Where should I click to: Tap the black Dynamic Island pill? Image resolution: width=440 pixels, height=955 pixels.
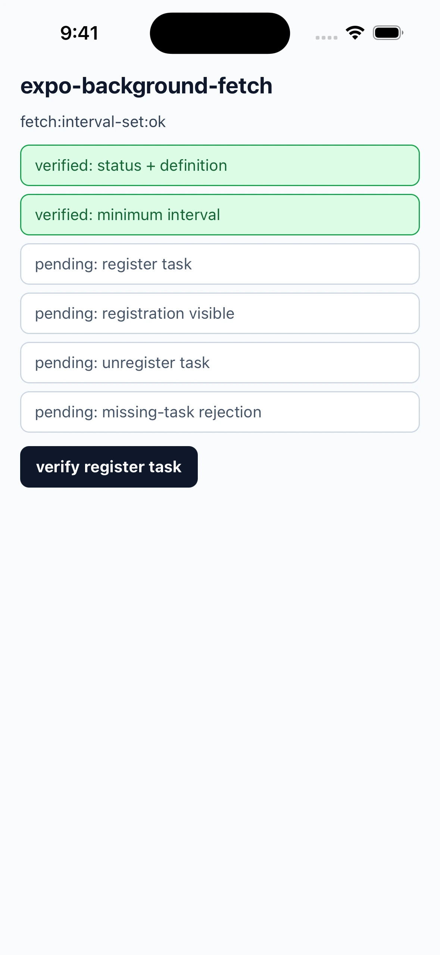[x=220, y=33]
